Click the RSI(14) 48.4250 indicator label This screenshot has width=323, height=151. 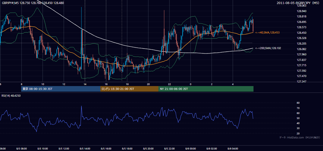click(x=11, y=96)
